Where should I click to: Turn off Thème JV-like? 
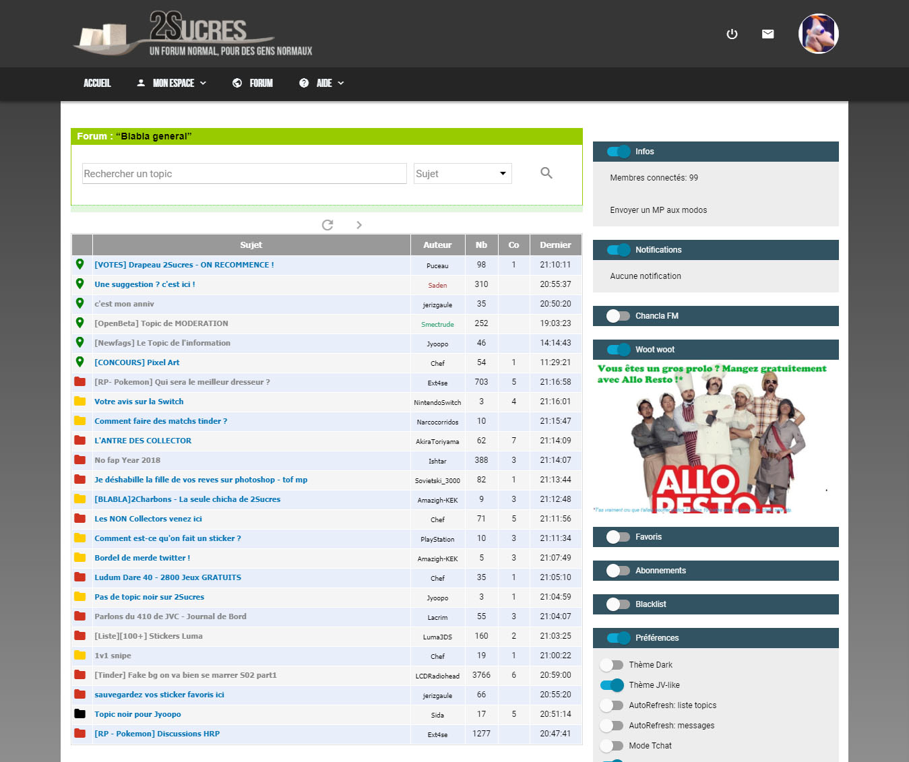click(x=612, y=685)
